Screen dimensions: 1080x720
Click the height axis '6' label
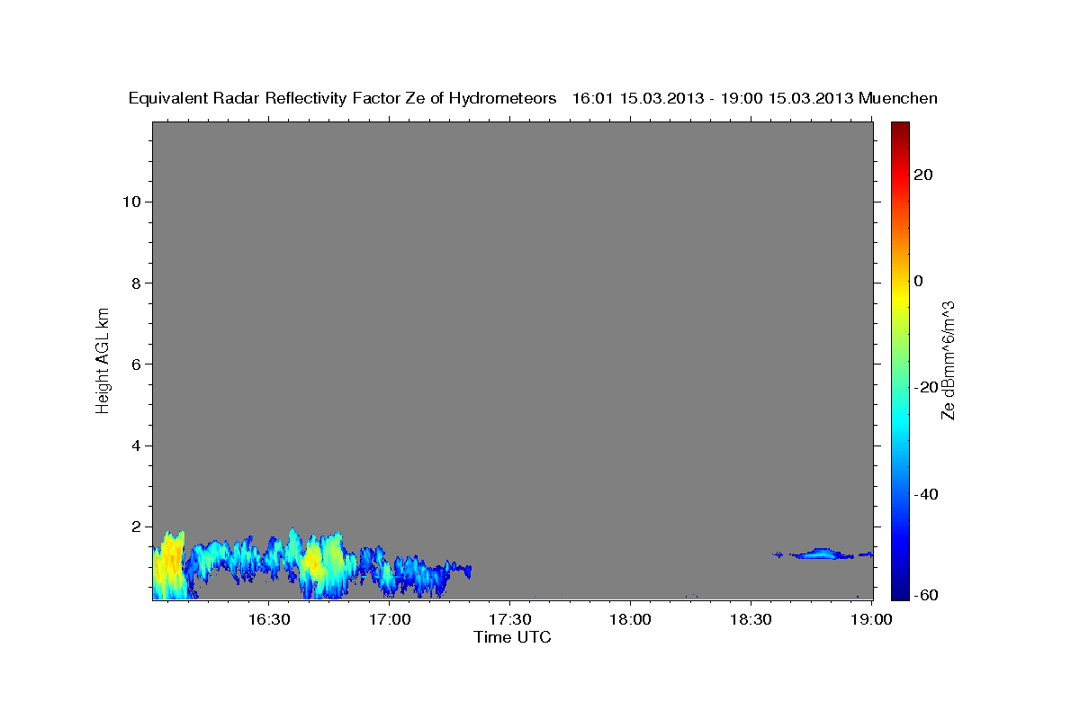click(x=138, y=364)
